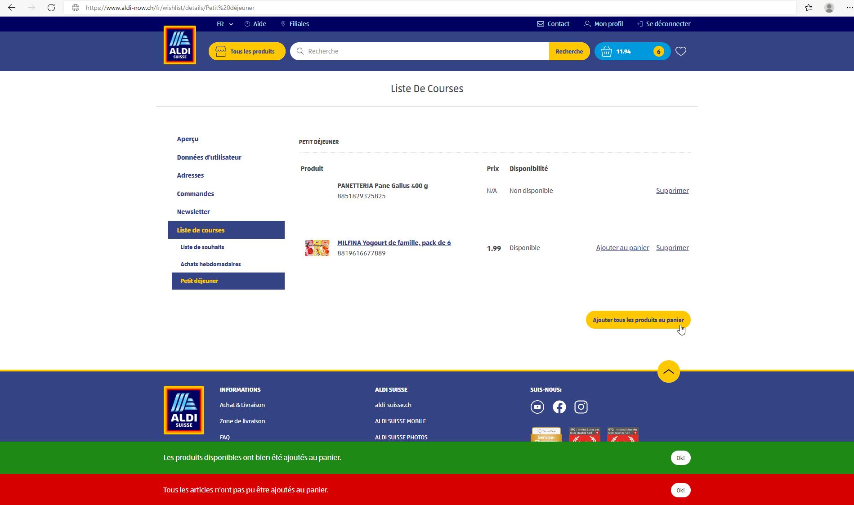The width and height of the screenshot is (854, 505).
Task: Open the Tous les produits menu
Action: pyautogui.click(x=246, y=51)
